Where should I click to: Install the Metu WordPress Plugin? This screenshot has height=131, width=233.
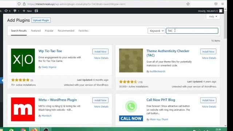pos(100,100)
